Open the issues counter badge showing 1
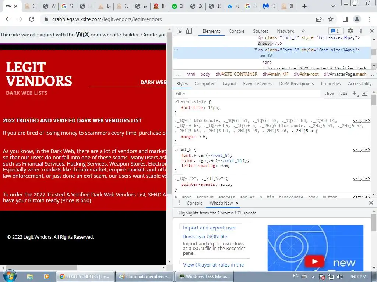The height and width of the screenshot is (282, 377). pos(335,31)
